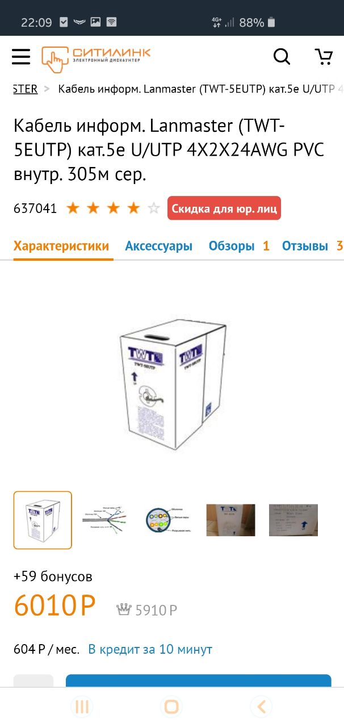Tap the Android home button
Screen dimensions: 344x727
171,707
